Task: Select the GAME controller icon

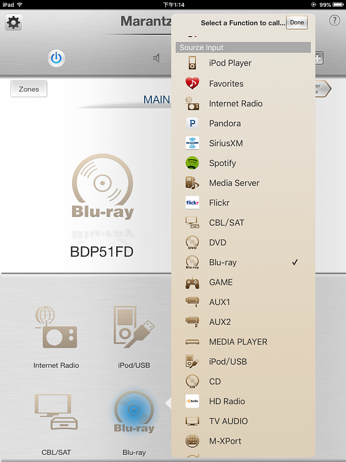Action: click(x=192, y=282)
